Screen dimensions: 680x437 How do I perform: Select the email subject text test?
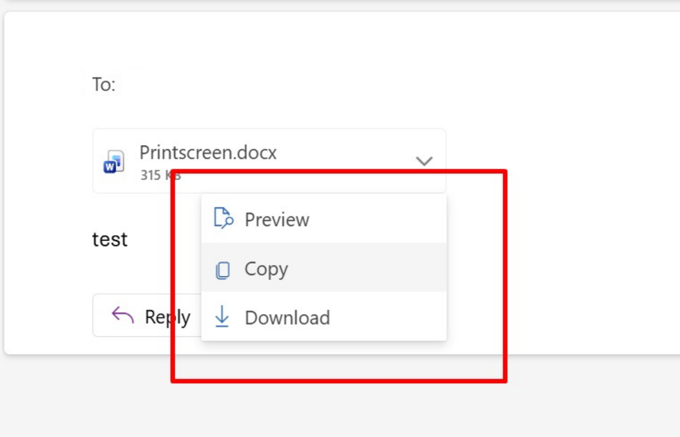(x=110, y=239)
